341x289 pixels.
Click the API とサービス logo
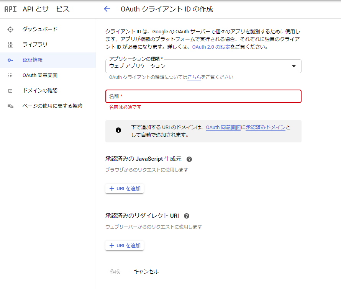(x=10, y=9)
